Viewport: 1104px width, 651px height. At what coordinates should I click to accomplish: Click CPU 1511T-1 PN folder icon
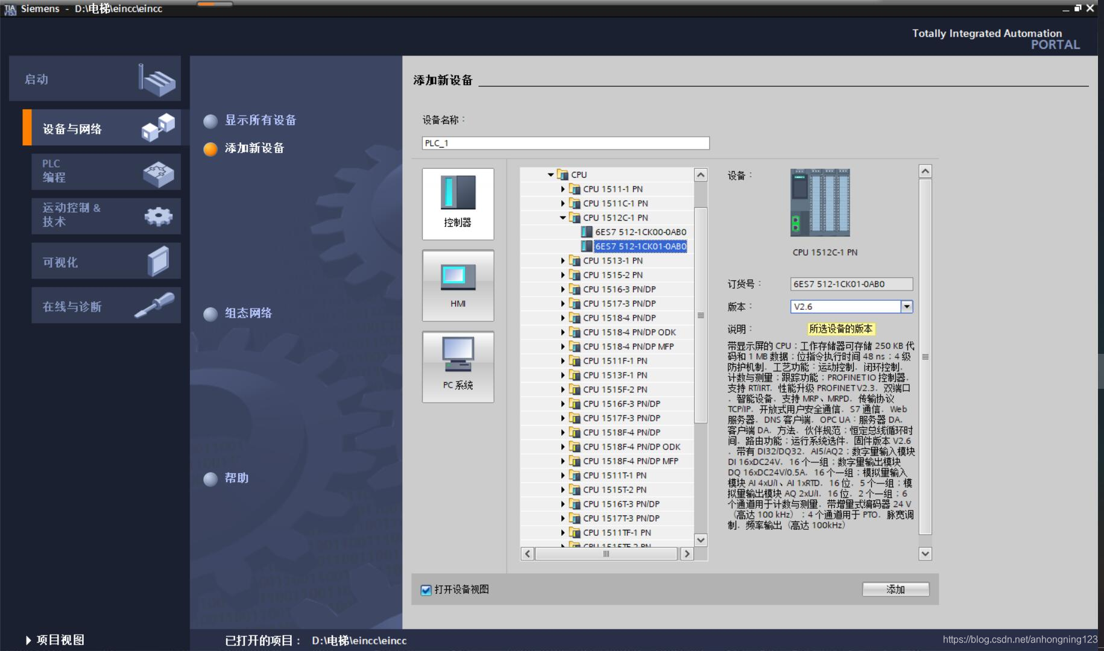pos(575,476)
